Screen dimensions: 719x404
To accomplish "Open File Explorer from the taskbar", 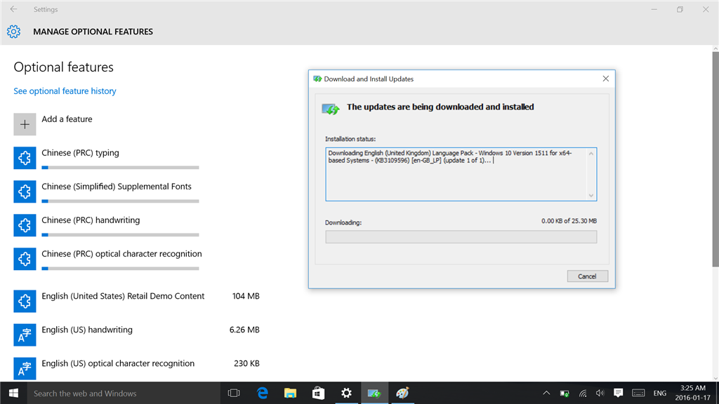I will (x=290, y=393).
